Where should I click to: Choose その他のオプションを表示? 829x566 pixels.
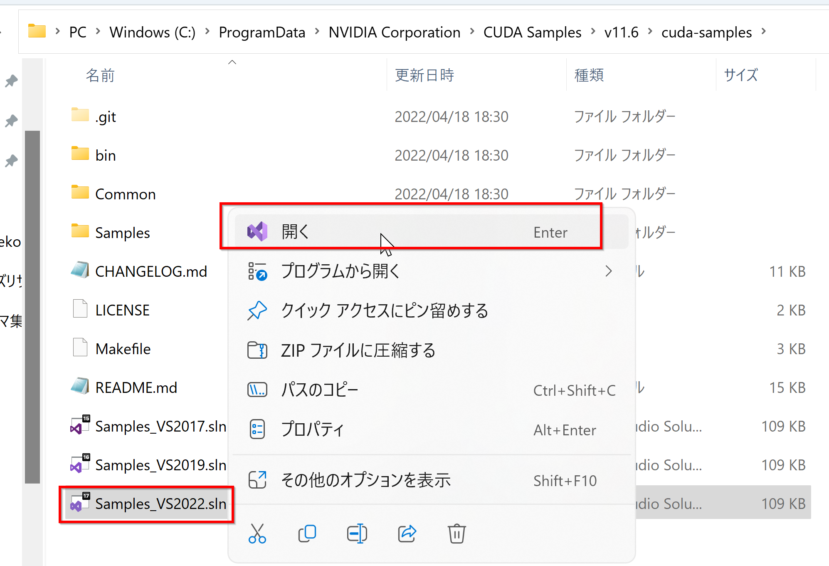click(432, 480)
